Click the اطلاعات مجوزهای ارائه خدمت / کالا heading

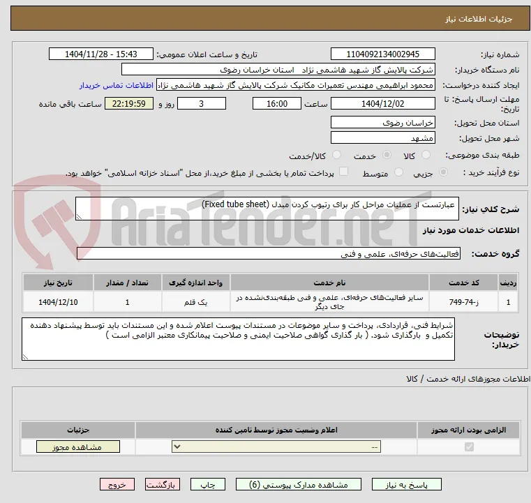pyautogui.click(x=468, y=379)
